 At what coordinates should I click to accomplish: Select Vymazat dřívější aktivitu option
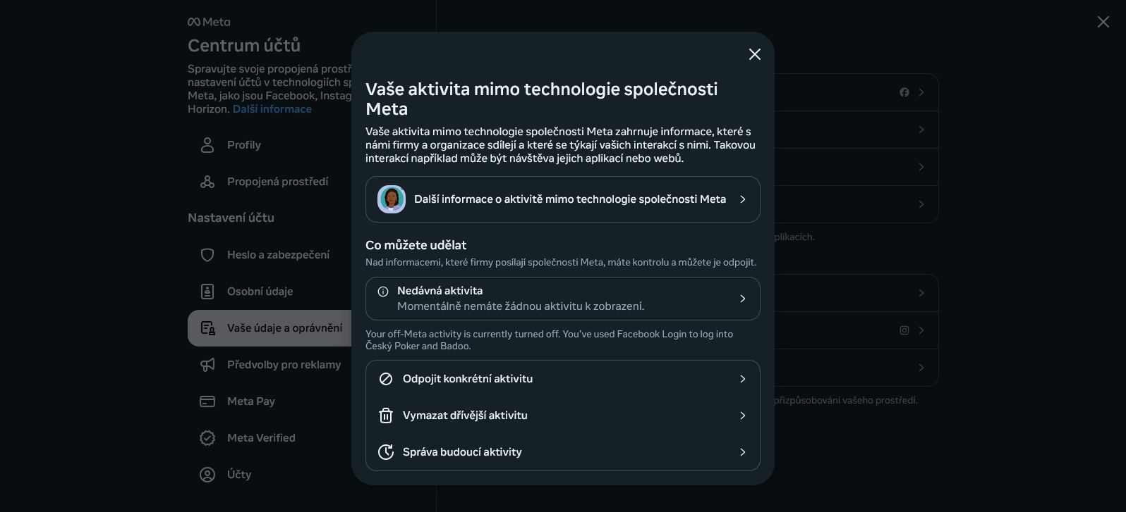point(465,416)
